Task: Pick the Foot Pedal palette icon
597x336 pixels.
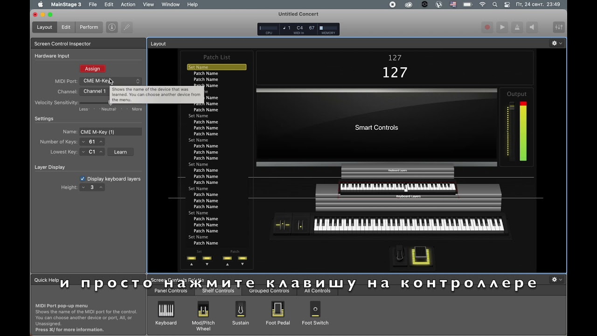Action: (x=278, y=310)
